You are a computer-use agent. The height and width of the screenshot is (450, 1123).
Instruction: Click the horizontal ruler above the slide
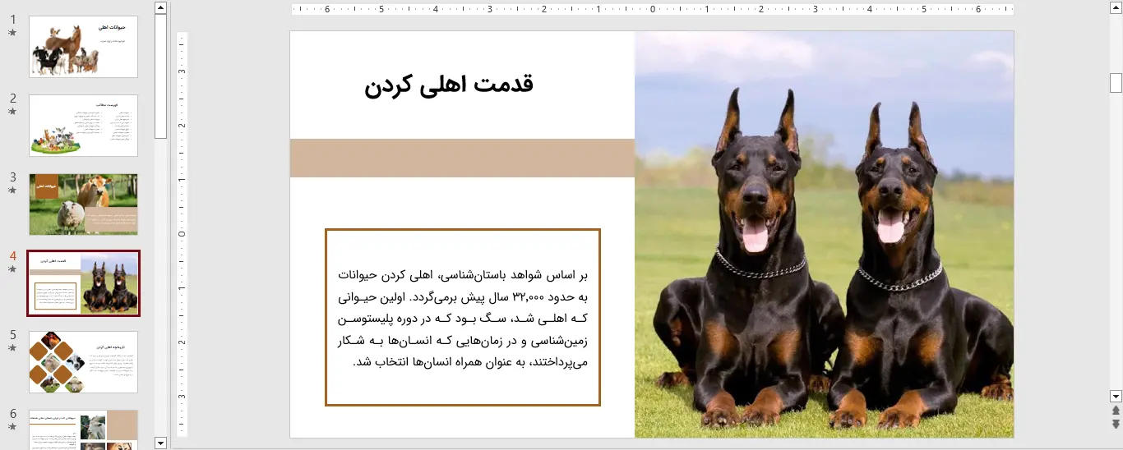click(653, 10)
